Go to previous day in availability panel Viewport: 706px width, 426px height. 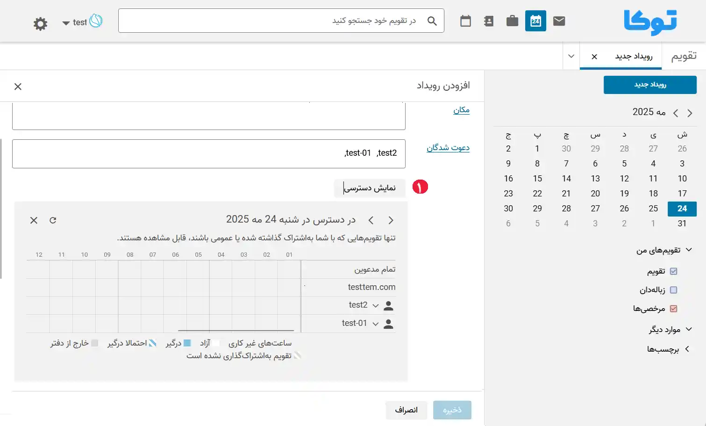(391, 220)
